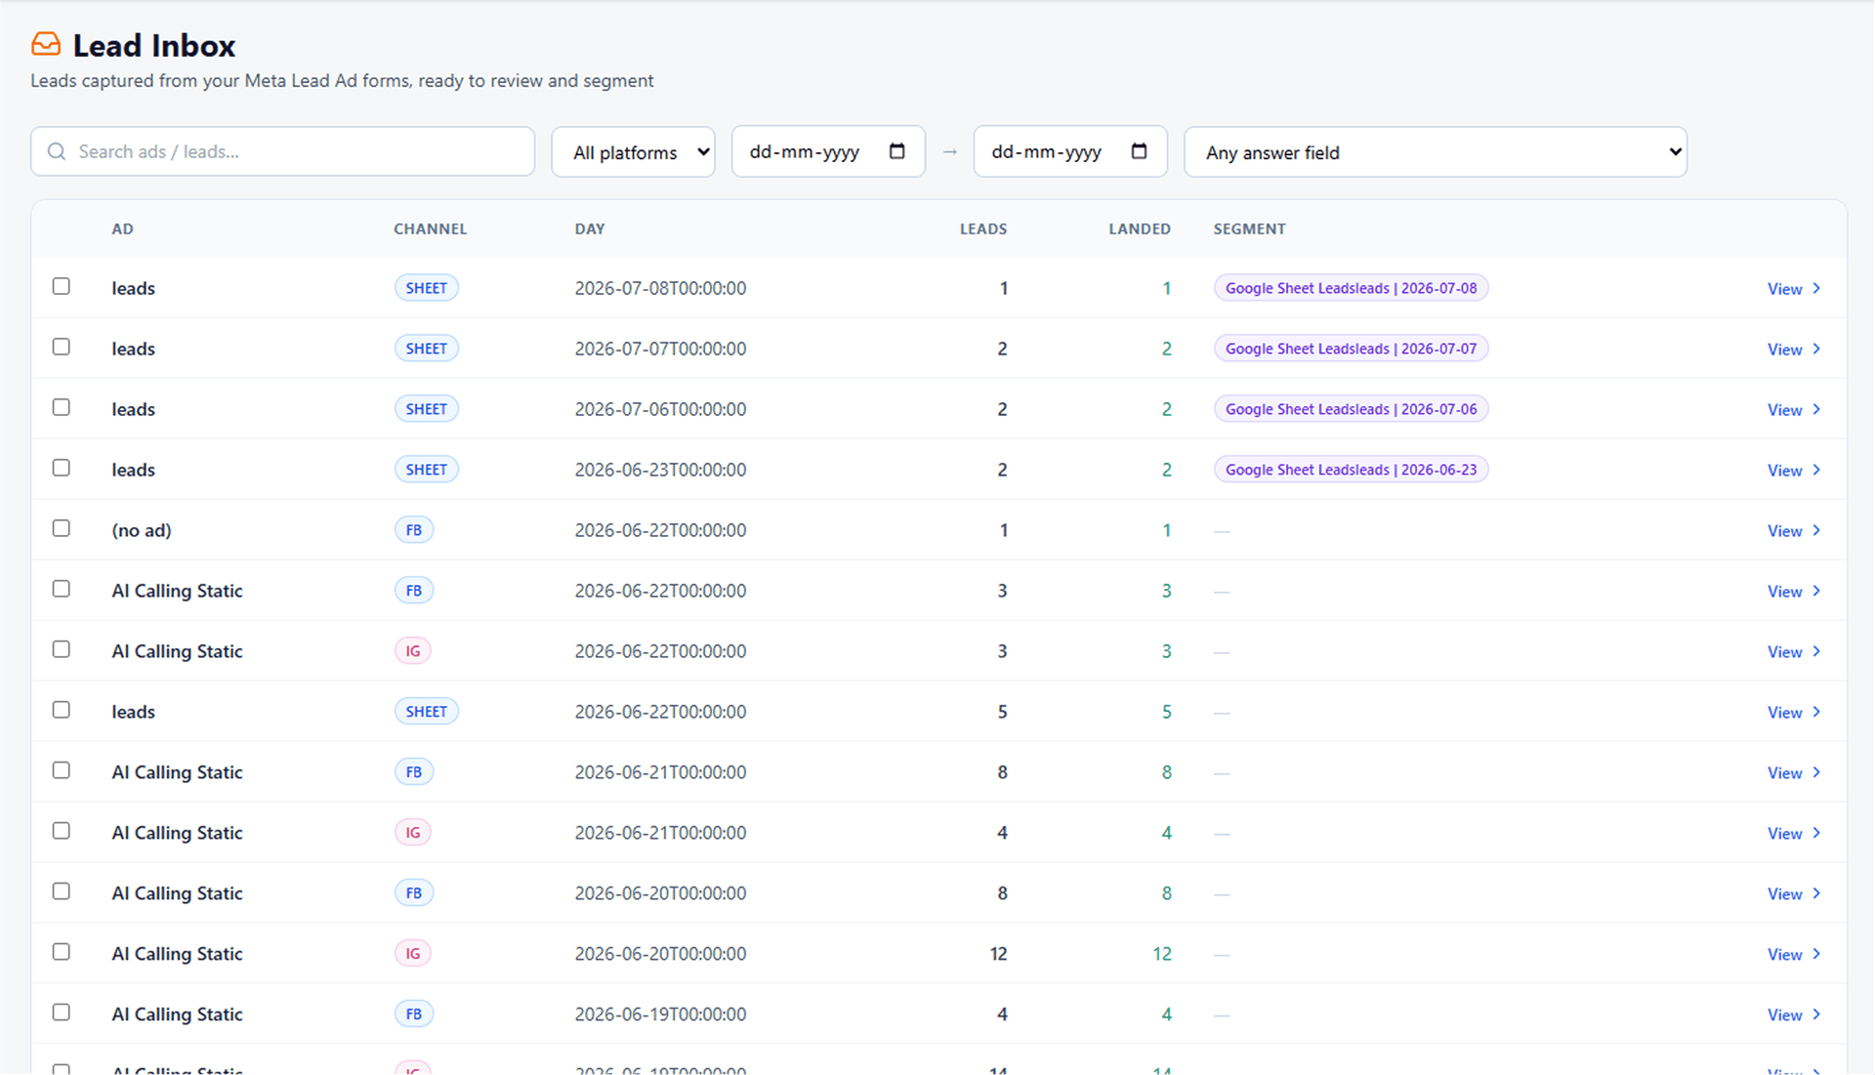Tick the checkbox for leads 2026-06-23 row
The width and height of the screenshot is (1875, 1075).
pos(62,468)
